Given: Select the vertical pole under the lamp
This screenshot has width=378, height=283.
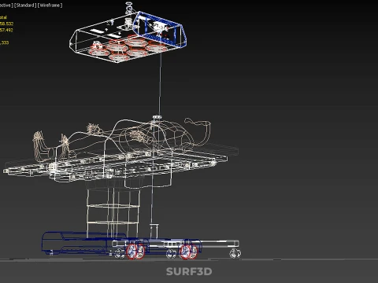Looking at the screenshot, I should tap(160, 84).
